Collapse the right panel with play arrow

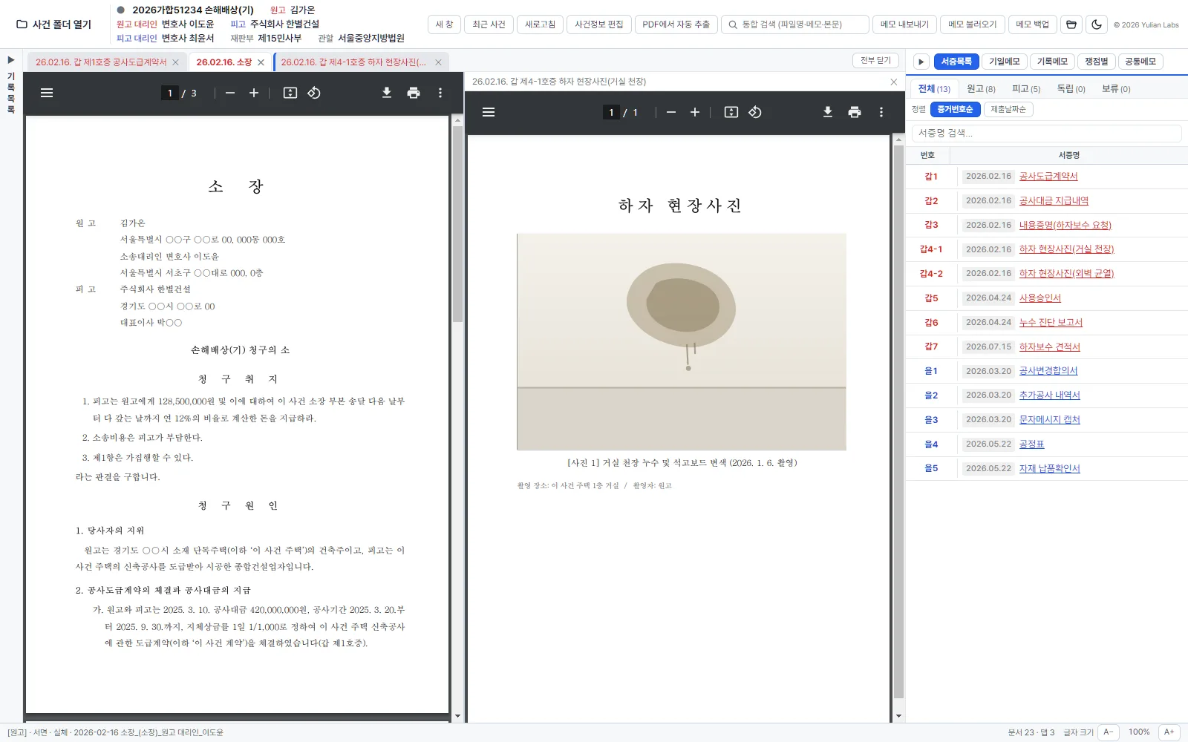tap(921, 62)
